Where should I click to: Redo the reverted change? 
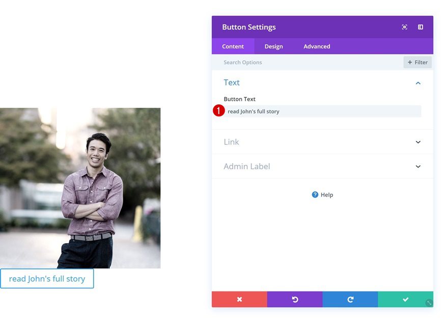pos(350,300)
